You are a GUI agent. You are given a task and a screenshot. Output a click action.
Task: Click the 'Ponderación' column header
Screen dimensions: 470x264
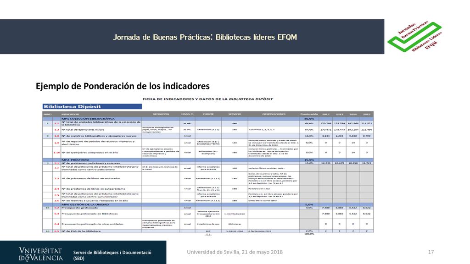pyautogui.click(x=309, y=114)
